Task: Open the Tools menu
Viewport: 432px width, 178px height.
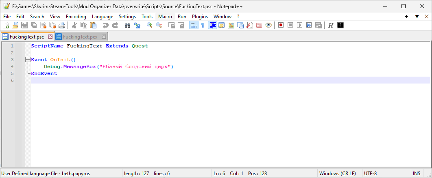Action: (x=147, y=17)
